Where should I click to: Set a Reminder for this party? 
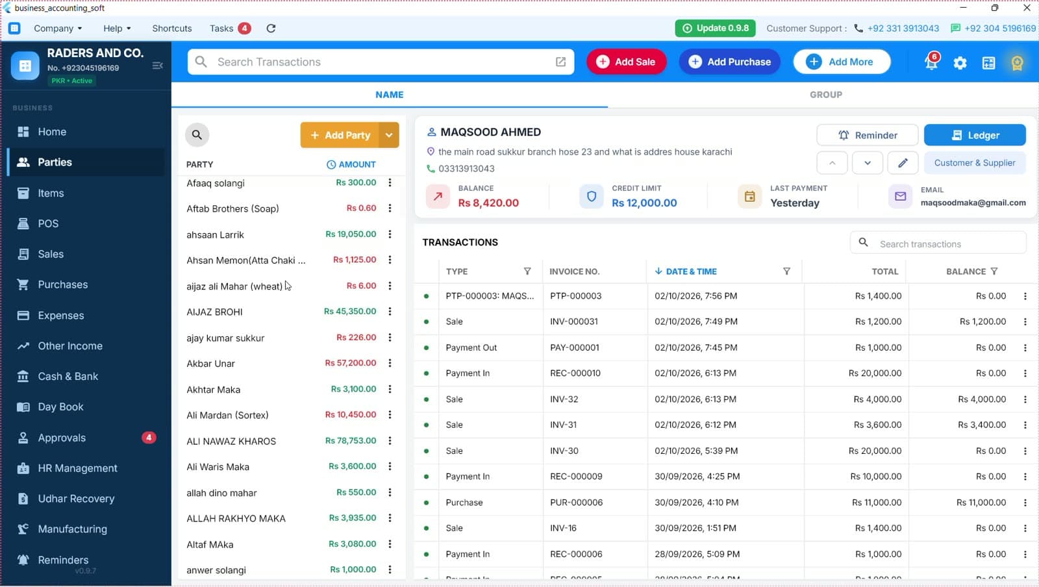point(867,135)
